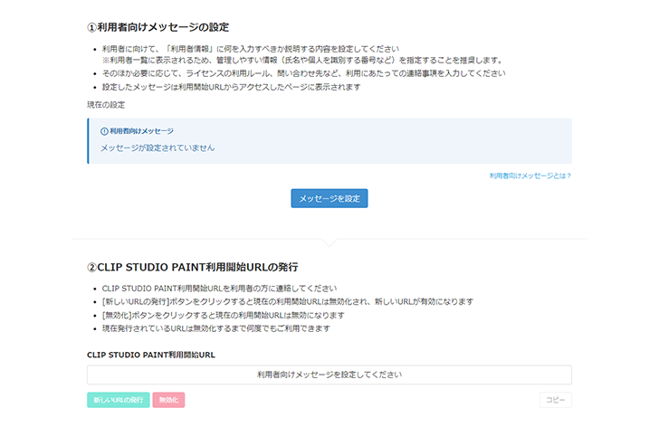
Task: Click the bold CLIP STUDIO PAINT利用開始URL label
Action: pyautogui.click(x=150, y=355)
